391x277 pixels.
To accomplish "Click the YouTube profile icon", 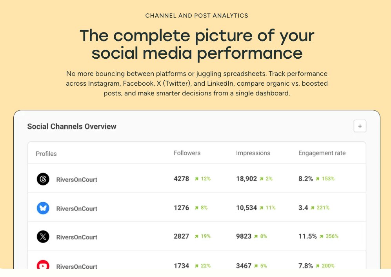I will (x=43, y=264).
